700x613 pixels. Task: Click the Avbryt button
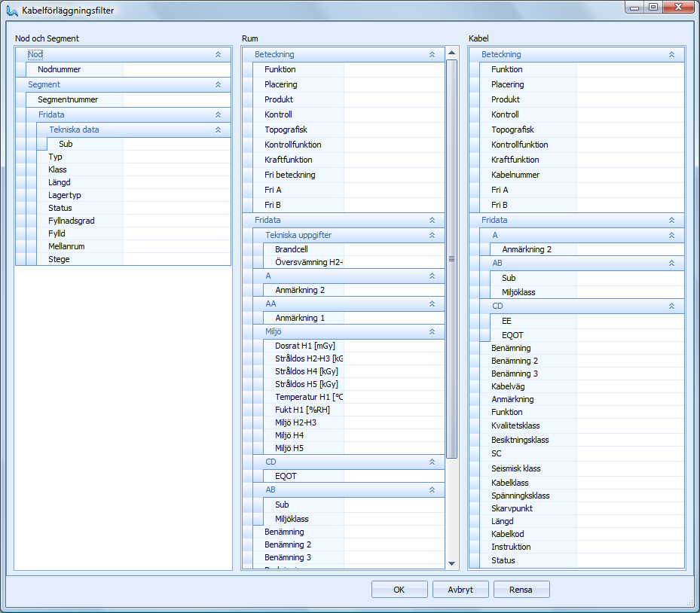click(460, 590)
